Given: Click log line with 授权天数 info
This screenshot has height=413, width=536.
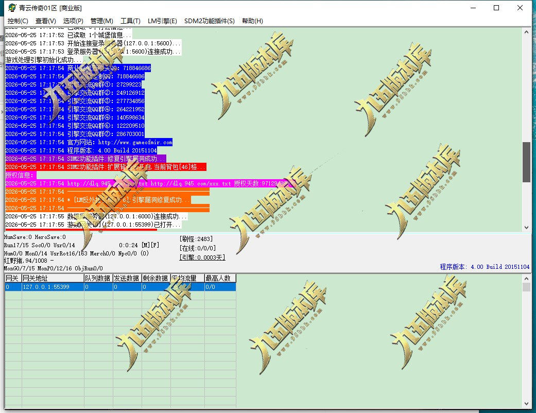Looking at the screenshot, I should tap(150, 184).
